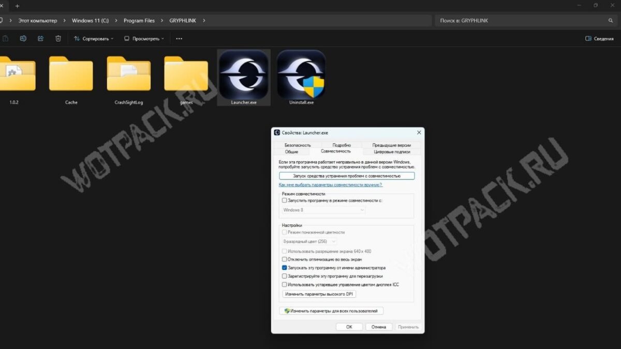Click the new tab plus icon
Image resolution: width=621 pixels, height=349 pixels.
(x=17, y=6)
